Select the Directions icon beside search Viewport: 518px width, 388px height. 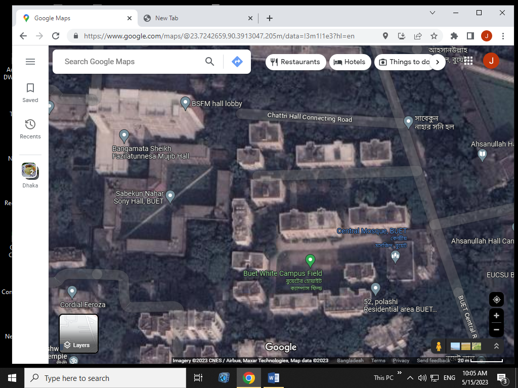tap(237, 62)
